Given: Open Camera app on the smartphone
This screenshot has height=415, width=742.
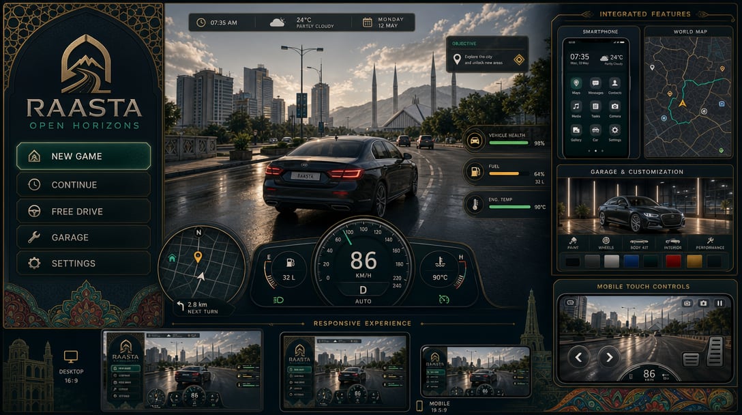Looking at the screenshot, I should (x=614, y=106).
